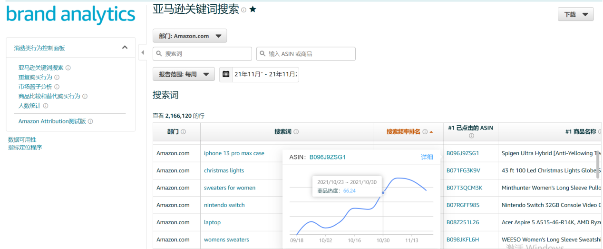
Task: Click into the 搜索词 search field
Action: (202, 54)
